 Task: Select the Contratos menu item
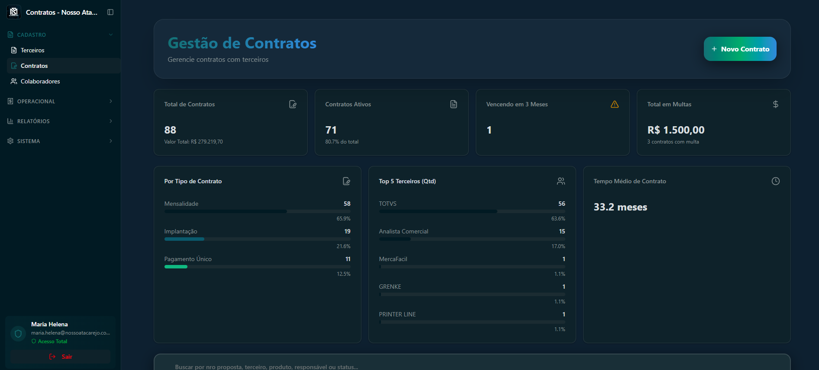[x=64, y=66]
